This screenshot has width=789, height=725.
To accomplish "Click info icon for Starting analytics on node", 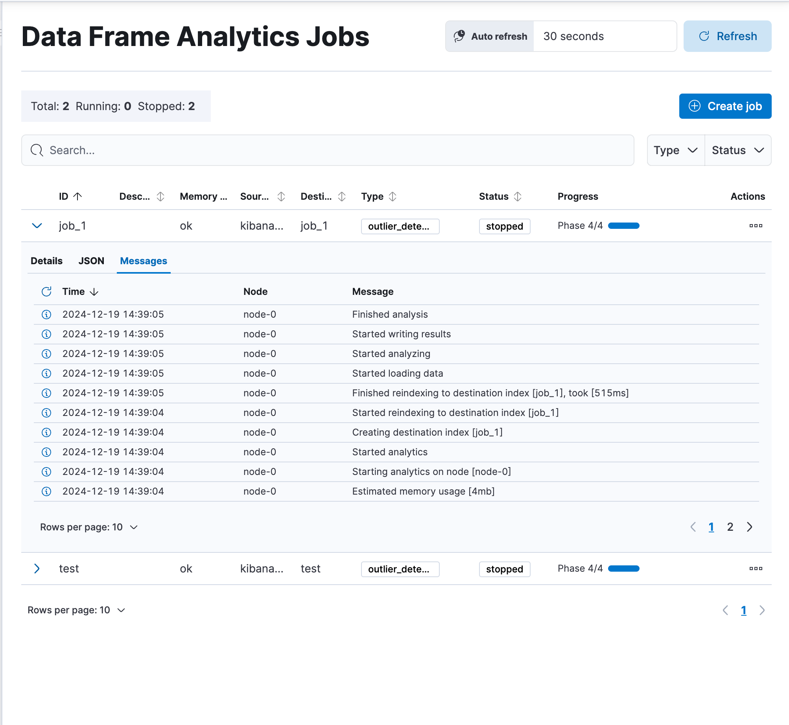I will pos(46,472).
